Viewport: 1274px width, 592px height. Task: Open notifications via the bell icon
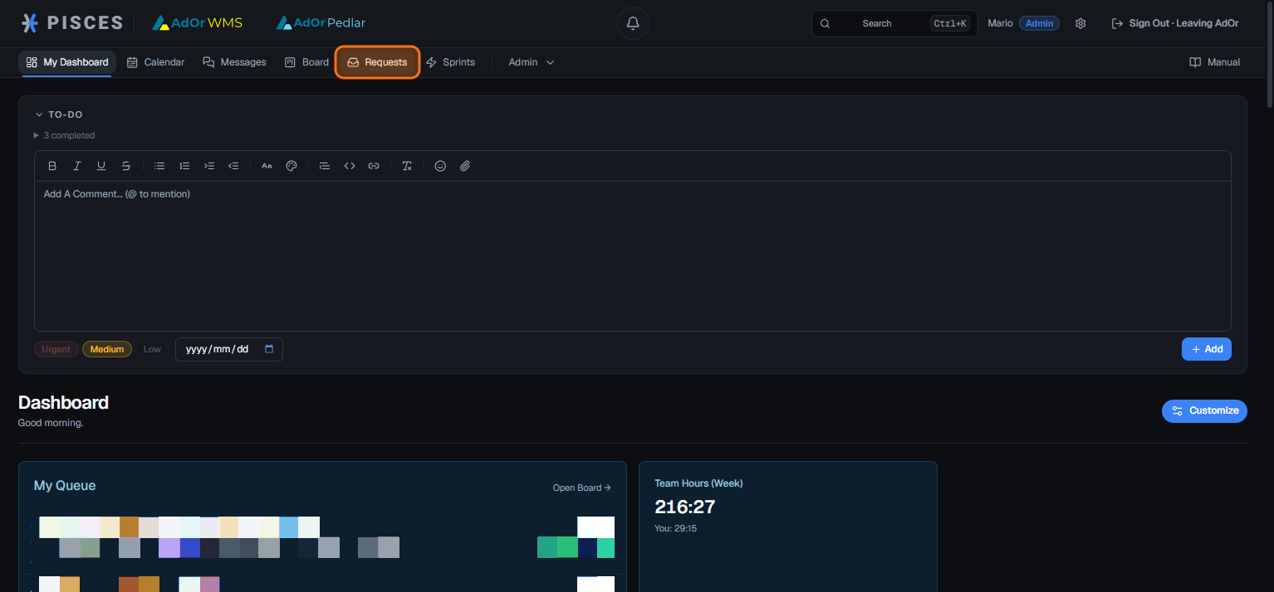633,23
